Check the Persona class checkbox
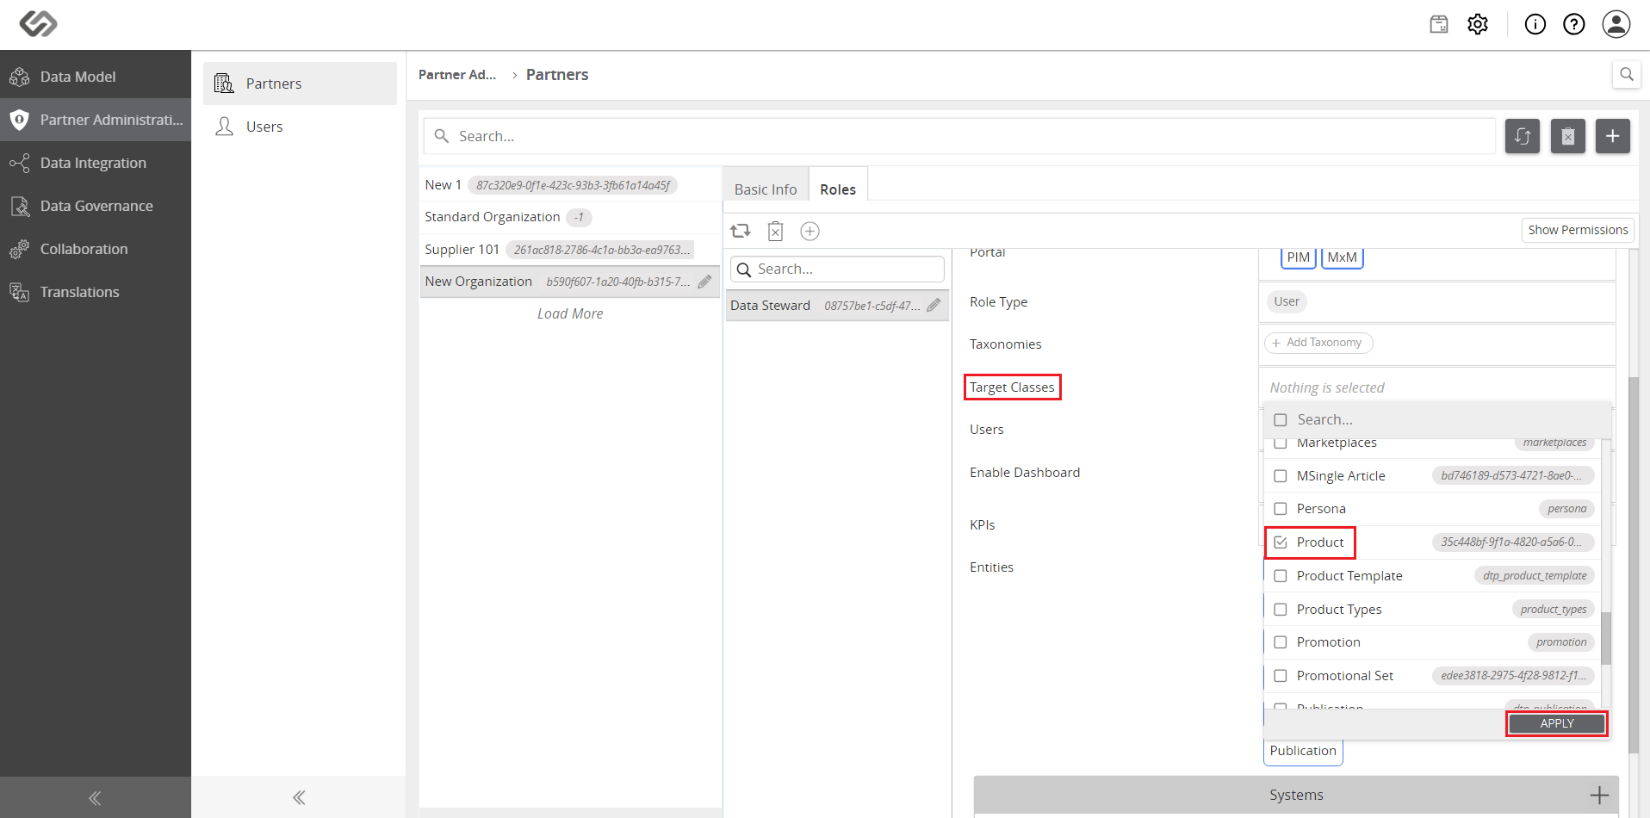 coord(1281,509)
